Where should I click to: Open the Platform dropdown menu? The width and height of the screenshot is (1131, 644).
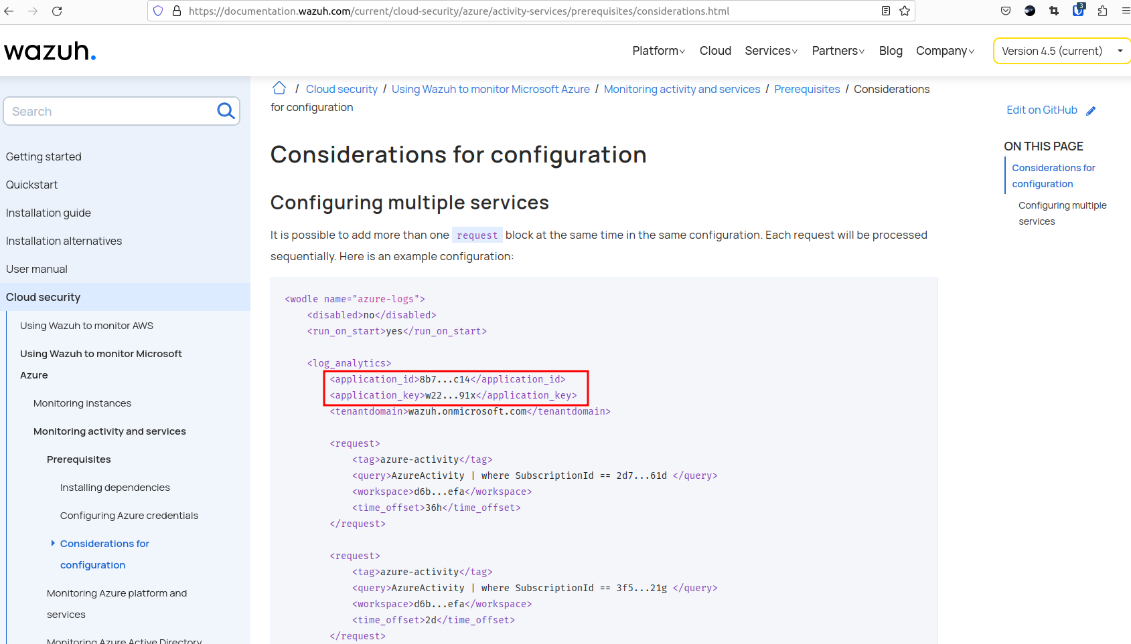click(x=658, y=51)
